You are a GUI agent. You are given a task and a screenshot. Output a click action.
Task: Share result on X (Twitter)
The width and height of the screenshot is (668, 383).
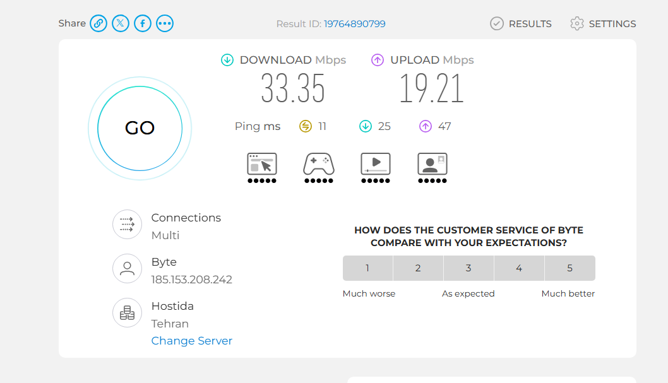point(121,23)
